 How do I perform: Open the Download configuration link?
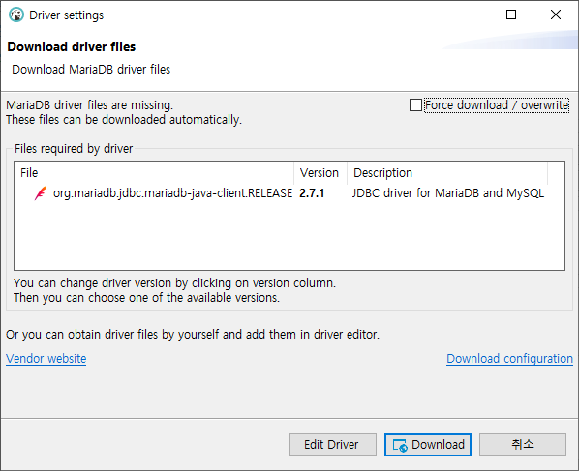(509, 359)
